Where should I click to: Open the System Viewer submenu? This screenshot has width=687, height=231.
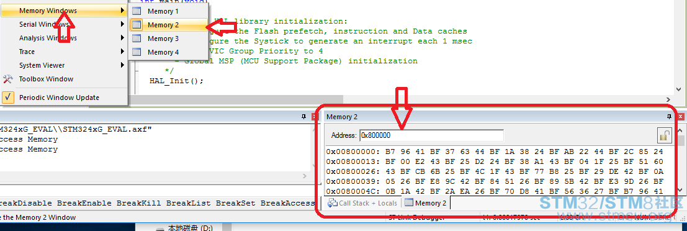64,65
